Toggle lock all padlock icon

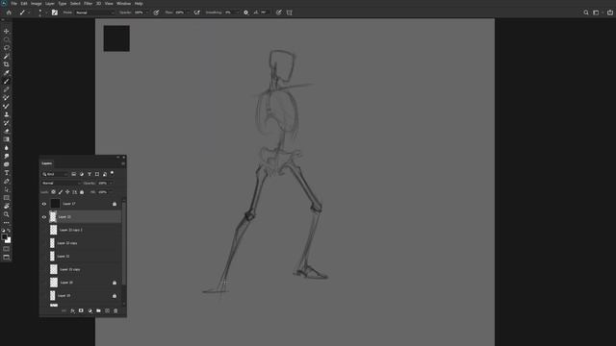click(x=82, y=192)
